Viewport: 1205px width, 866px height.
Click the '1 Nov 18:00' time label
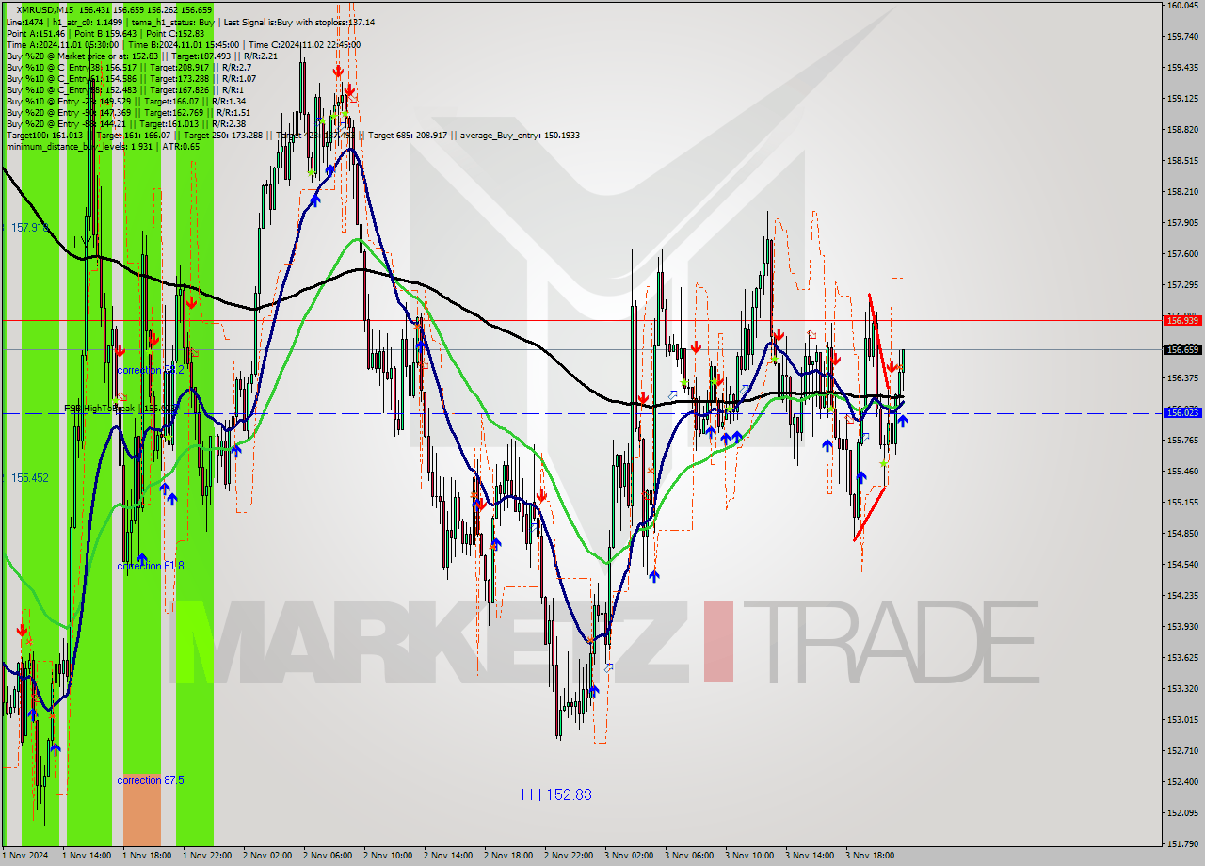(149, 856)
